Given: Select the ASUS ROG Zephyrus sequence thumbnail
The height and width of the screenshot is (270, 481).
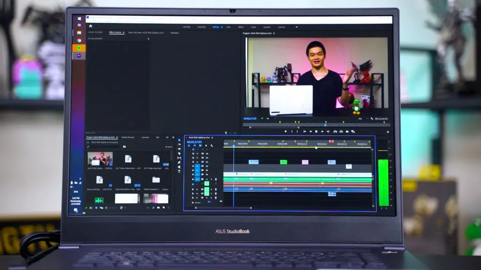Looking at the screenshot, I should 100,158.
